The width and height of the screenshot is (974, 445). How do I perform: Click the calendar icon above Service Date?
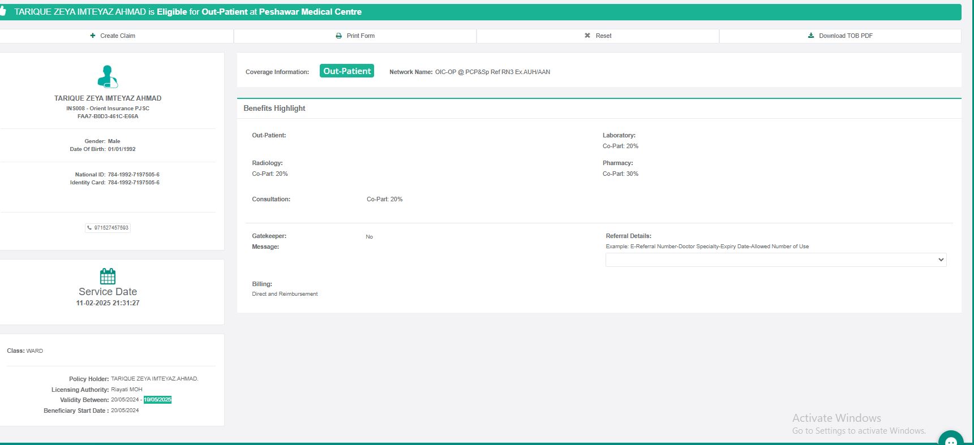coord(108,276)
